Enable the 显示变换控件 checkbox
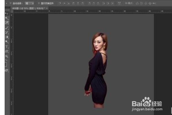Image resolution: width=172 pixels, height=115 pixels. point(39,3)
